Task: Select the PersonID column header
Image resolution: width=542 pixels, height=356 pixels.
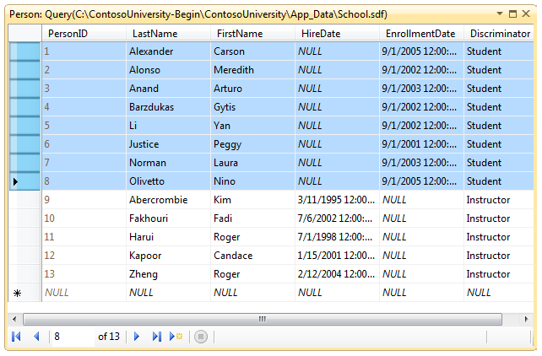Action: tap(84, 34)
